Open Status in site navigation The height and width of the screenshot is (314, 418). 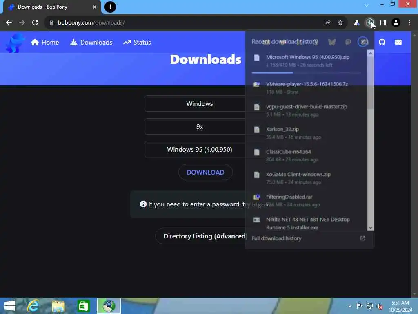(137, 43)
